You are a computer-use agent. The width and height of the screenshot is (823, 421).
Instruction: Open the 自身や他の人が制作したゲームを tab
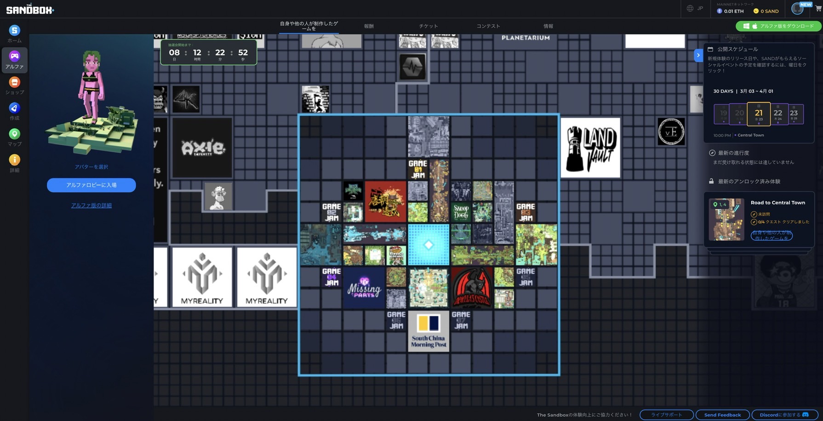[x=309, y=26]
